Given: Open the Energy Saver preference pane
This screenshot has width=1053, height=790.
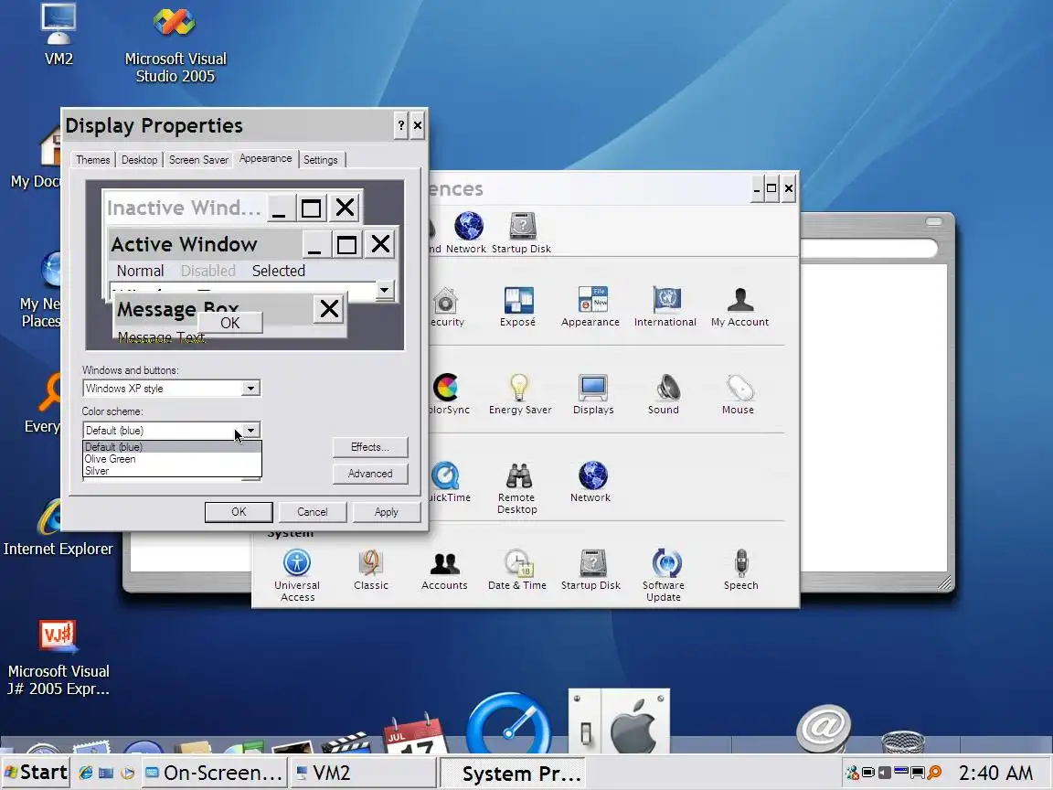Looking at the screenshot, I should click(520, 394).
